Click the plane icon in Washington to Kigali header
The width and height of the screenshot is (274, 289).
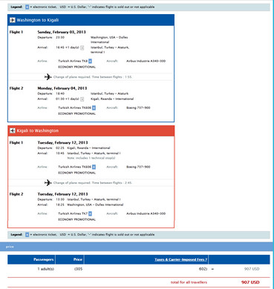point(13,20)
